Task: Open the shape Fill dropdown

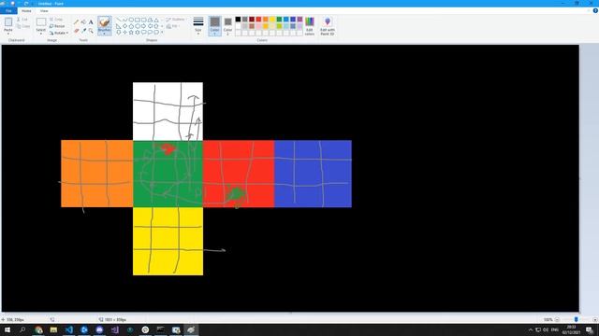Action: tap(173, 26)
